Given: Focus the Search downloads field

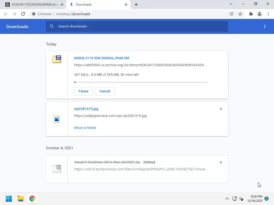Looking at the screenshot, I should click(137, 26).
